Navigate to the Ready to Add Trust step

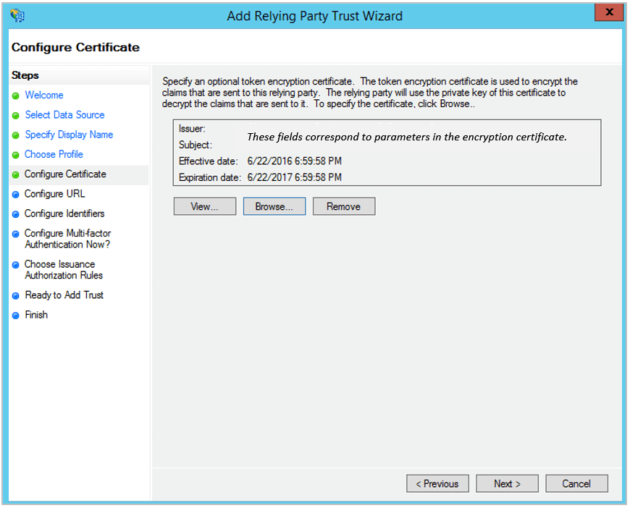[x=64, y=295]
